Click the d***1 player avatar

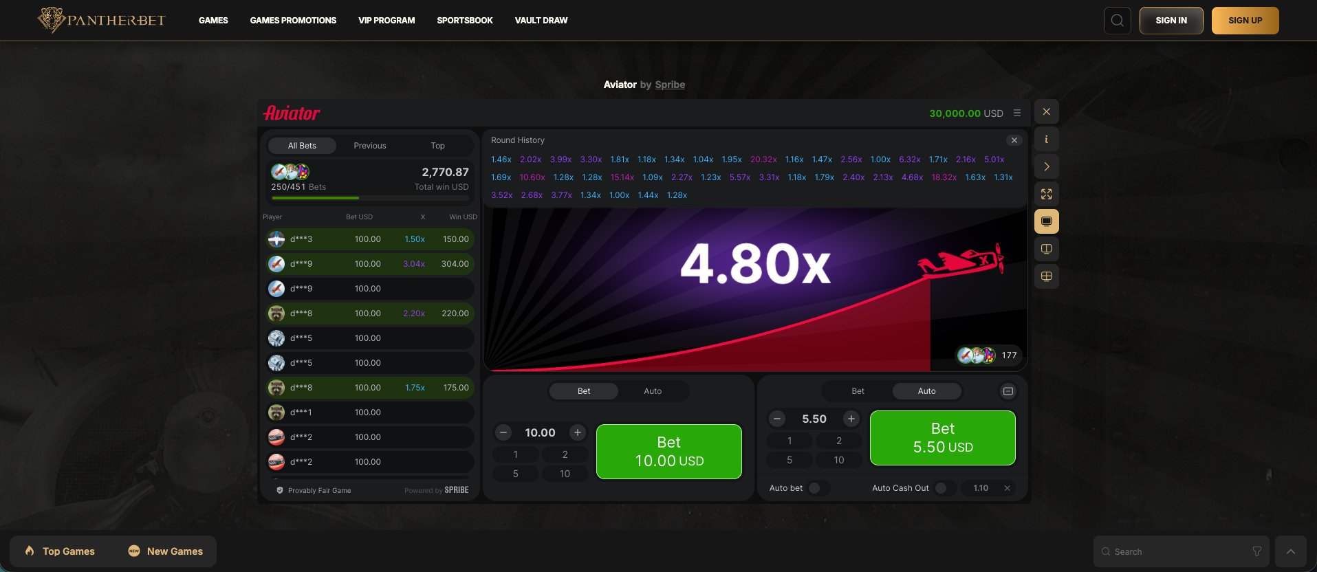[276, 412]
